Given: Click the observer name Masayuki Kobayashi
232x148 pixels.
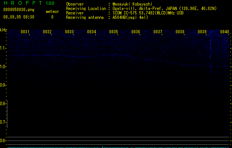Looking at the screenshot, I should [x=132, y=4].
